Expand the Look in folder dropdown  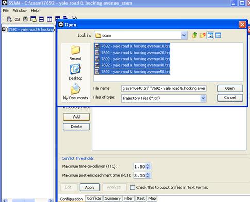(184, 36)
